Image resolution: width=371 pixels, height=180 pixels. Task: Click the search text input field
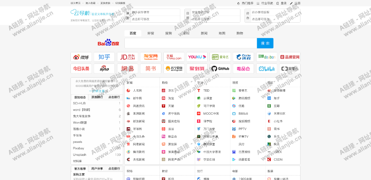(191, 43)
